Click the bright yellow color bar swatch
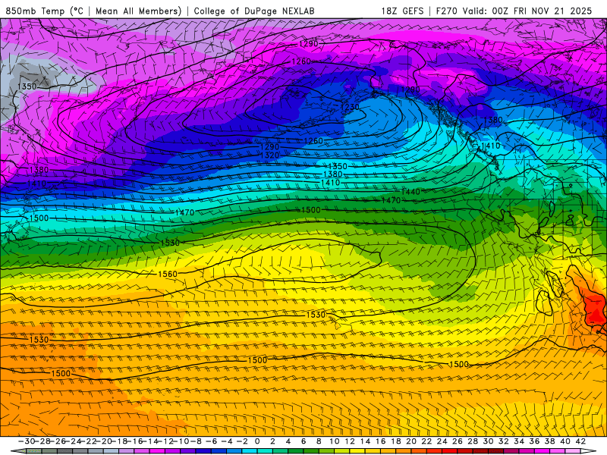Screen dimensions: 607x455 tap(357, 451)
